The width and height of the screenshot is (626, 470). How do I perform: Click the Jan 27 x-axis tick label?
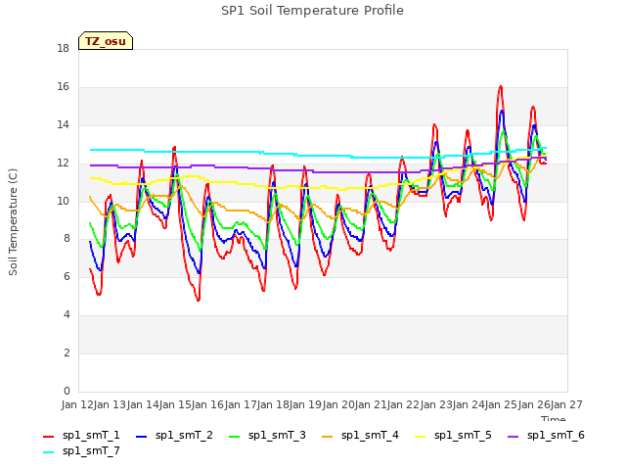click(x=566, y=404)
